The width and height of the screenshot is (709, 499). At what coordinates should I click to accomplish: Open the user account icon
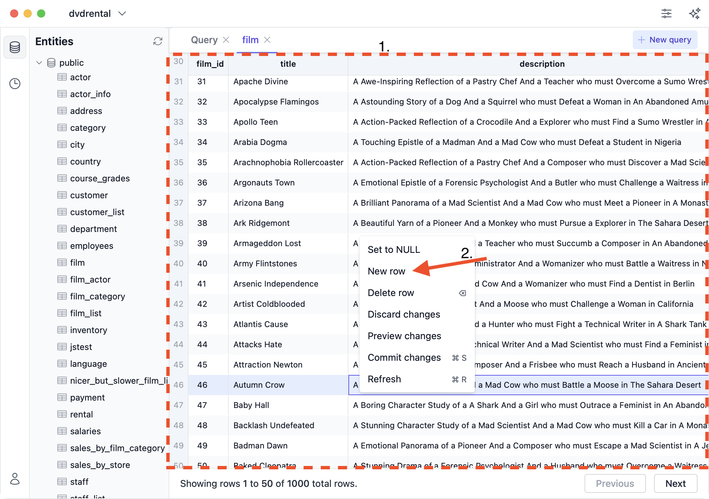pos(15,478)
